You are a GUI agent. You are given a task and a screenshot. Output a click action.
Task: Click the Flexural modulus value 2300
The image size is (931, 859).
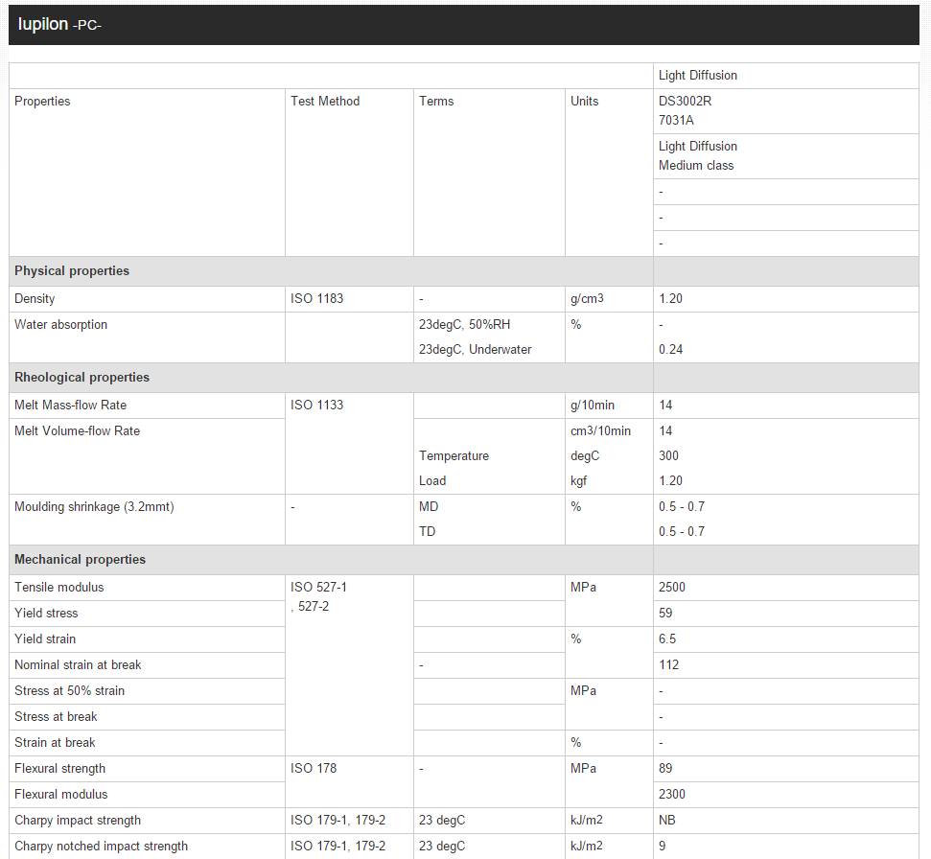(x=672, y=795)
